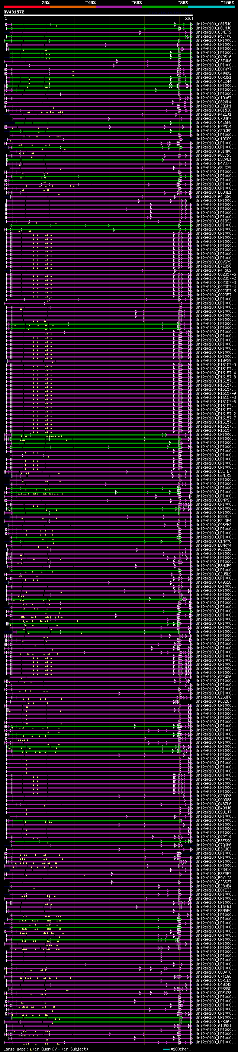The width and height of the screenshot is (238, 1052).
Task: Open isoform hit UniRef100_P16157-7
Action: pyautogui.click(x=216, y=418)
